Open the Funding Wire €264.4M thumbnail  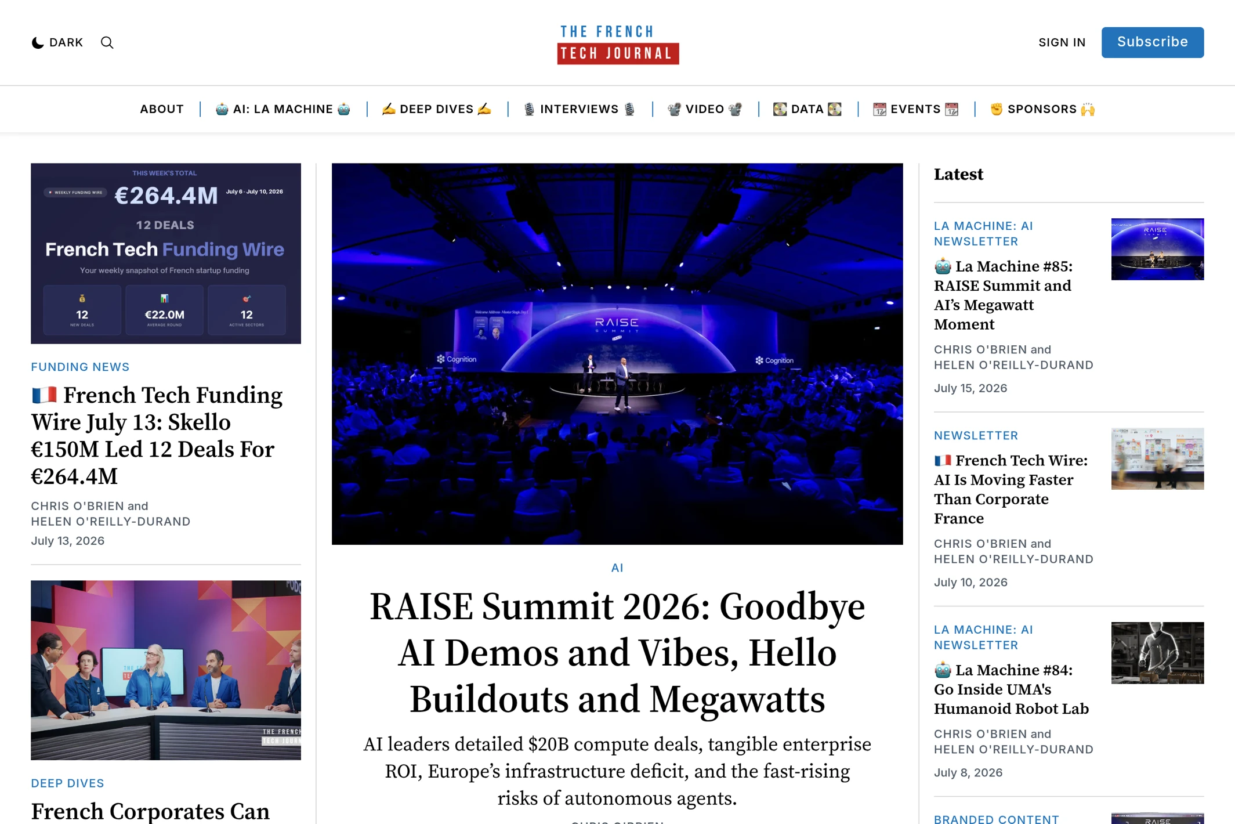[x=166, y=254]
